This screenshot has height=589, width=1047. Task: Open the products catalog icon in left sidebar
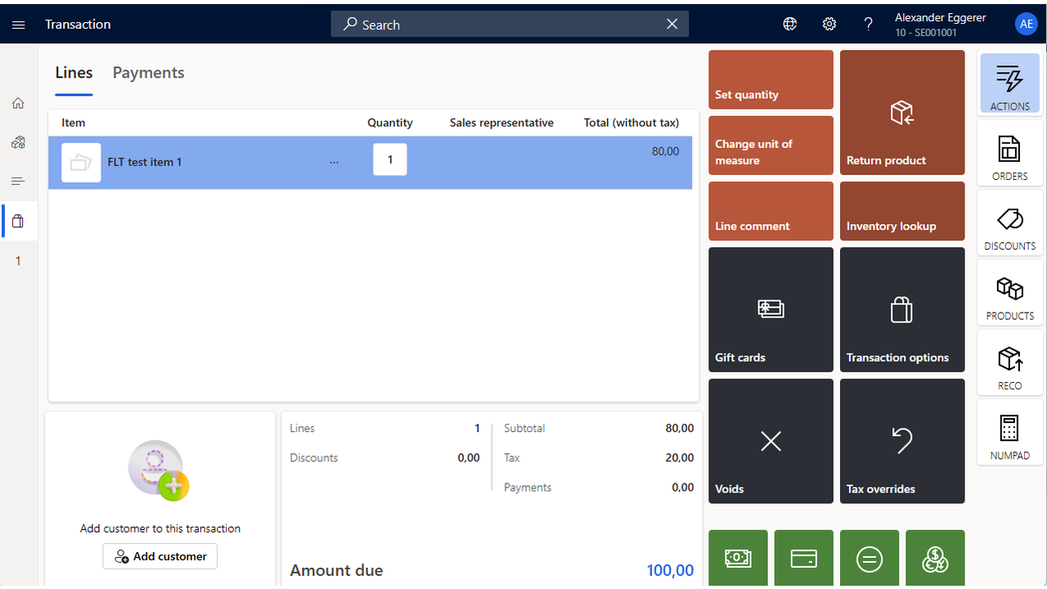click(18, 142)
